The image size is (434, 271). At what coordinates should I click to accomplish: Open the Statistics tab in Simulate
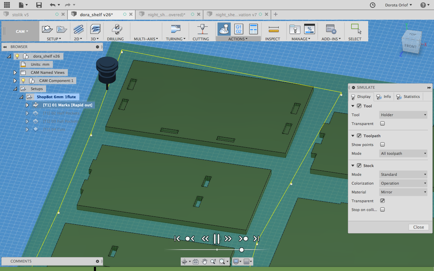(408, 97)
